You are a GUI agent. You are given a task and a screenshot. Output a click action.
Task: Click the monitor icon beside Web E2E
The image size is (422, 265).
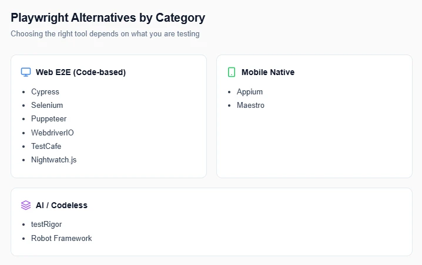pos(26,72)
